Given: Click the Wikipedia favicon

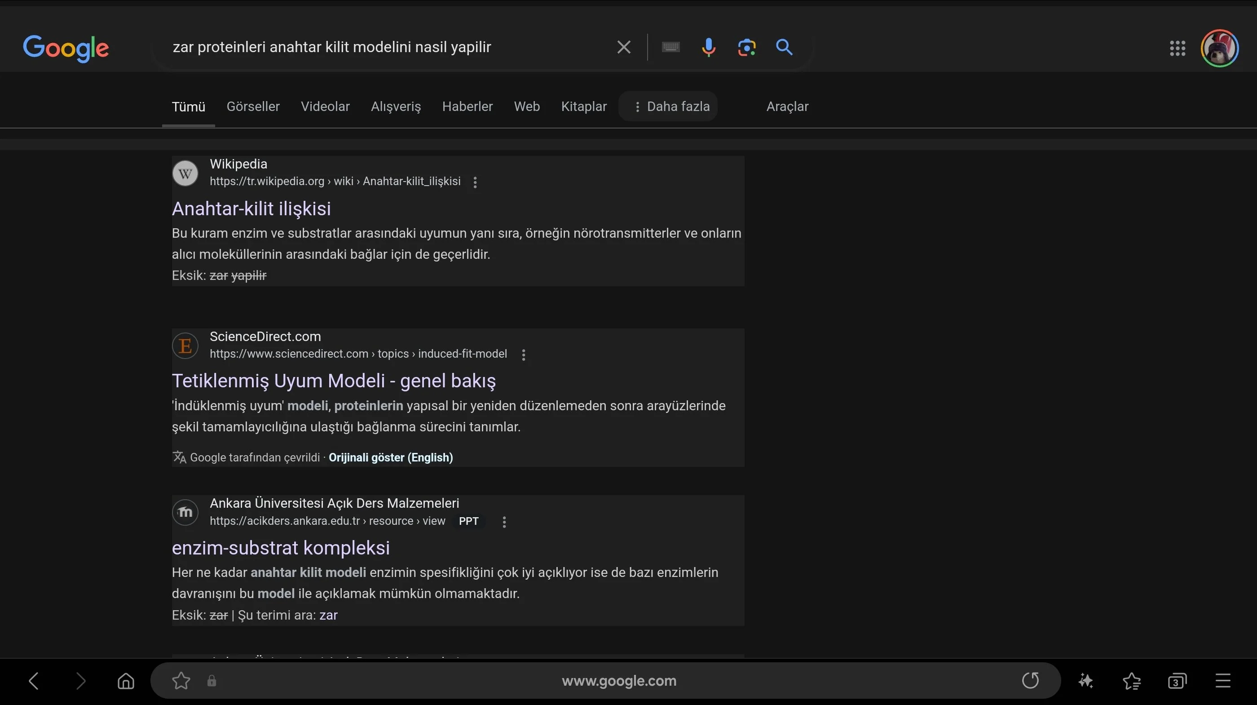Looking at the screenshot, I should point(185,173).
